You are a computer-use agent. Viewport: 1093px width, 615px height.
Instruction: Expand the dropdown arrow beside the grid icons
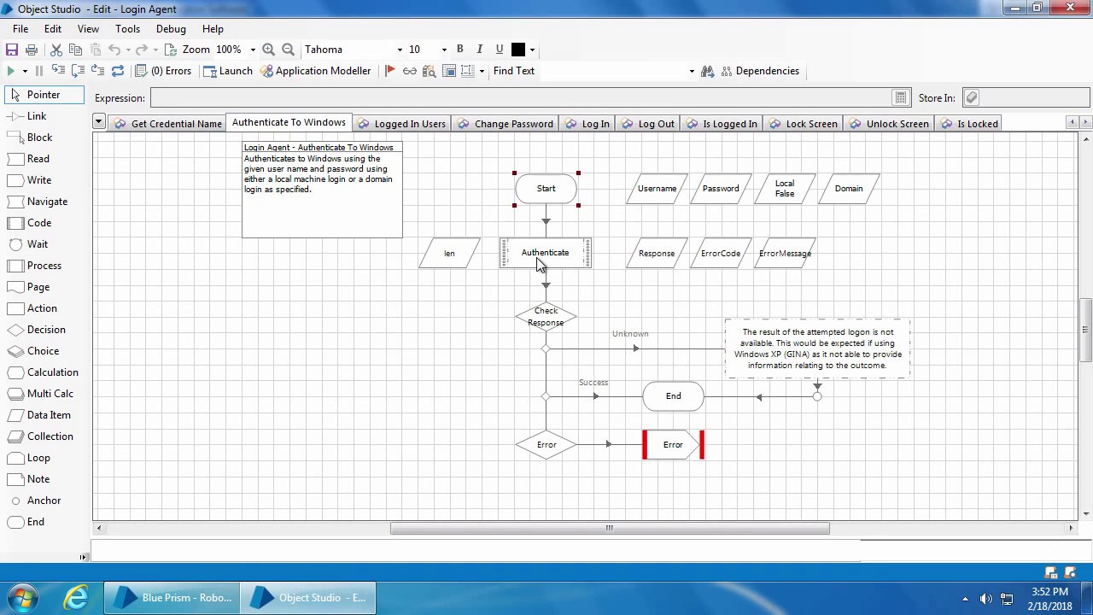pyautogui.click(x=482, y=71)
